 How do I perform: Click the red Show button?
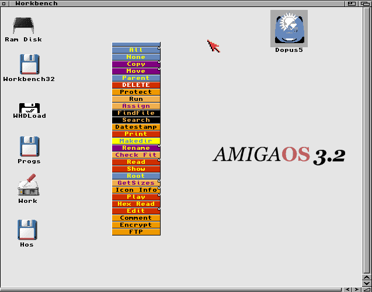[136, 168]
